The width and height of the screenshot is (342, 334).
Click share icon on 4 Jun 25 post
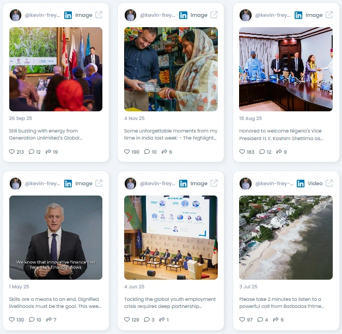pos(162,319)
